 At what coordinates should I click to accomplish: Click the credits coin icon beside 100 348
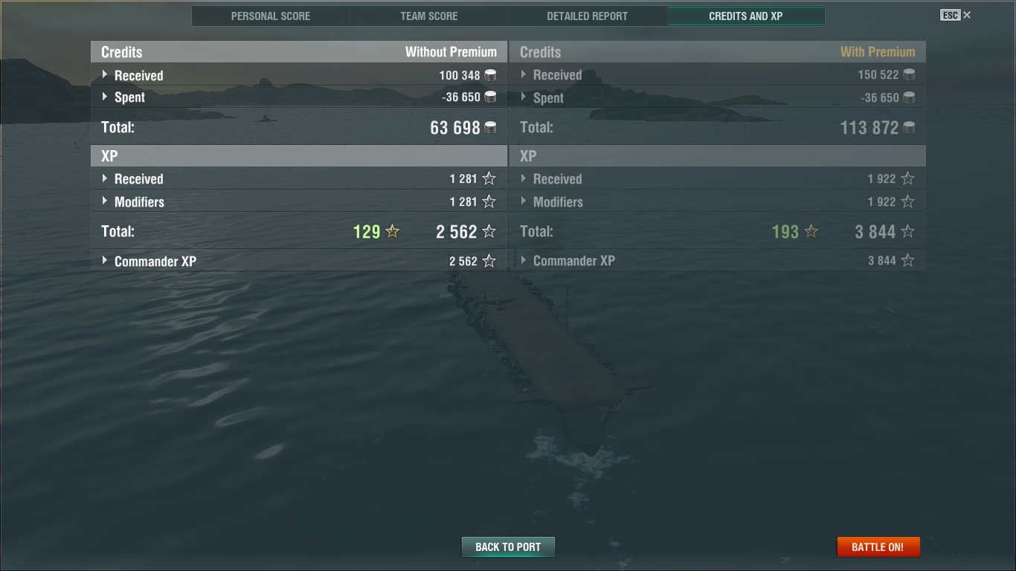click(x=490, y=75)
